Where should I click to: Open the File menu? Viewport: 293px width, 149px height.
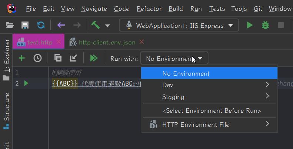pyautogui.click(x=31, y=9)
